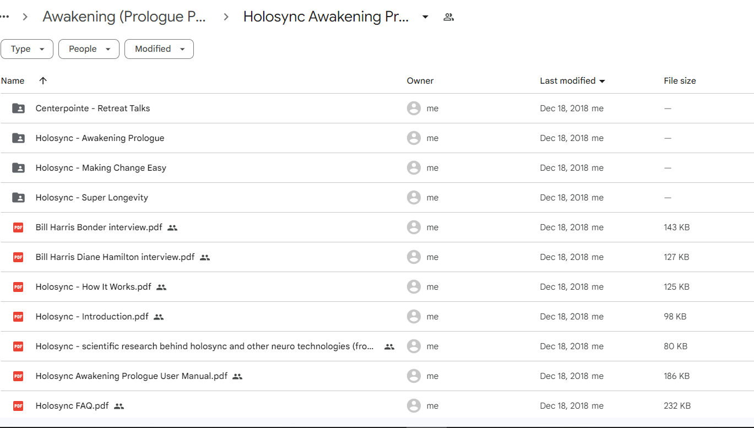The image size is (754, 428).
Task: Click the modified date in Holosync FAQ.pdf row
Action: pyautogui.click(x=565, y=406)
